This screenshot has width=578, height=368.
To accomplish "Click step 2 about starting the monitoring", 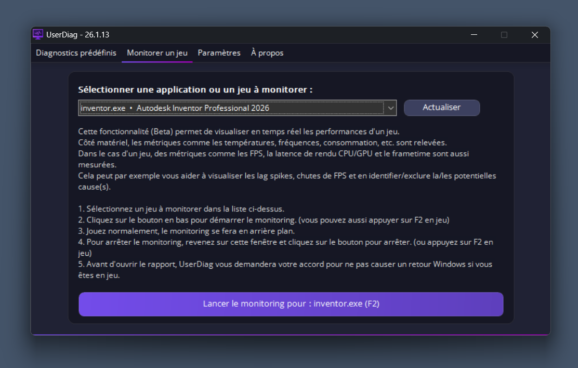I will (264, 220).
